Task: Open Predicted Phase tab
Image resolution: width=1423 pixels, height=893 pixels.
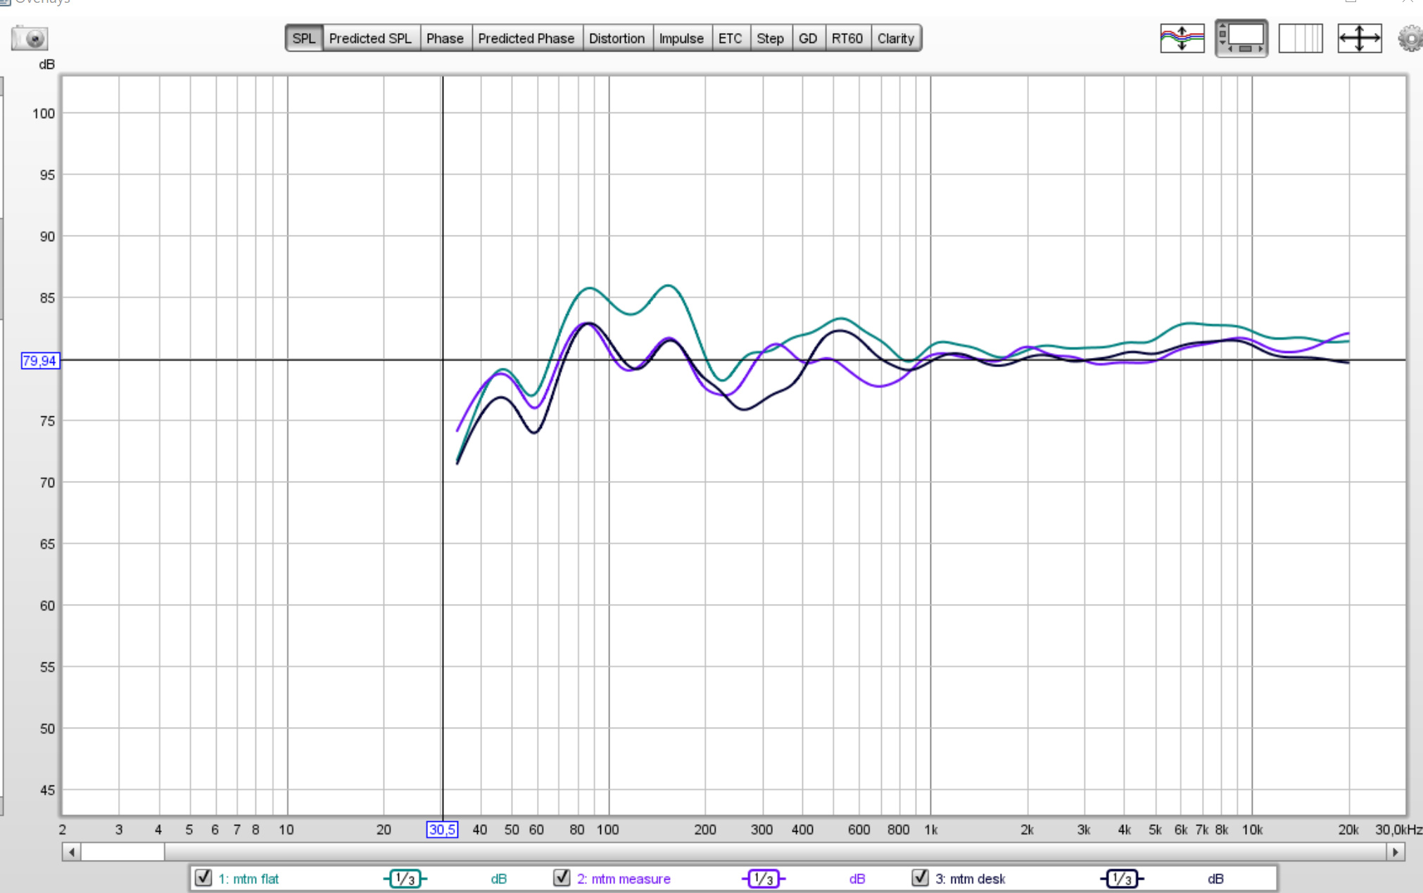Action: click(526, 38)
